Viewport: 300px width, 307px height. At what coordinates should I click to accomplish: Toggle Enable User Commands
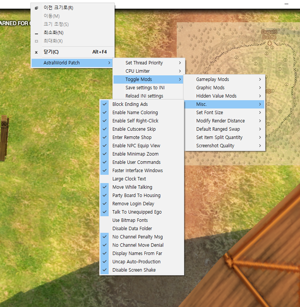coord(142,162)
